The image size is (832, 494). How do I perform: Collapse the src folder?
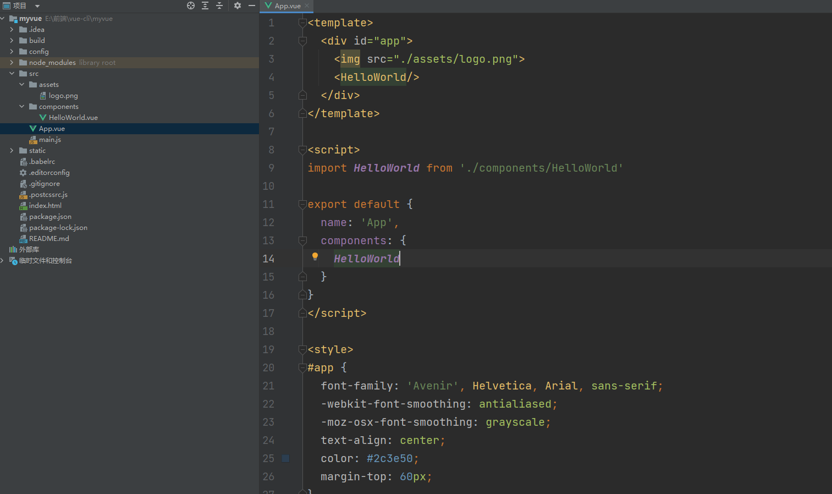click(12, 74)
